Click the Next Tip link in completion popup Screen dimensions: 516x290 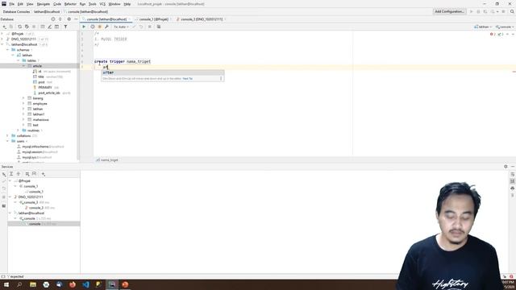pos(188,79)
